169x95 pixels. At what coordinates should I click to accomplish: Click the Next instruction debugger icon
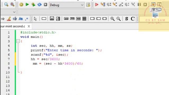(127, 4)
